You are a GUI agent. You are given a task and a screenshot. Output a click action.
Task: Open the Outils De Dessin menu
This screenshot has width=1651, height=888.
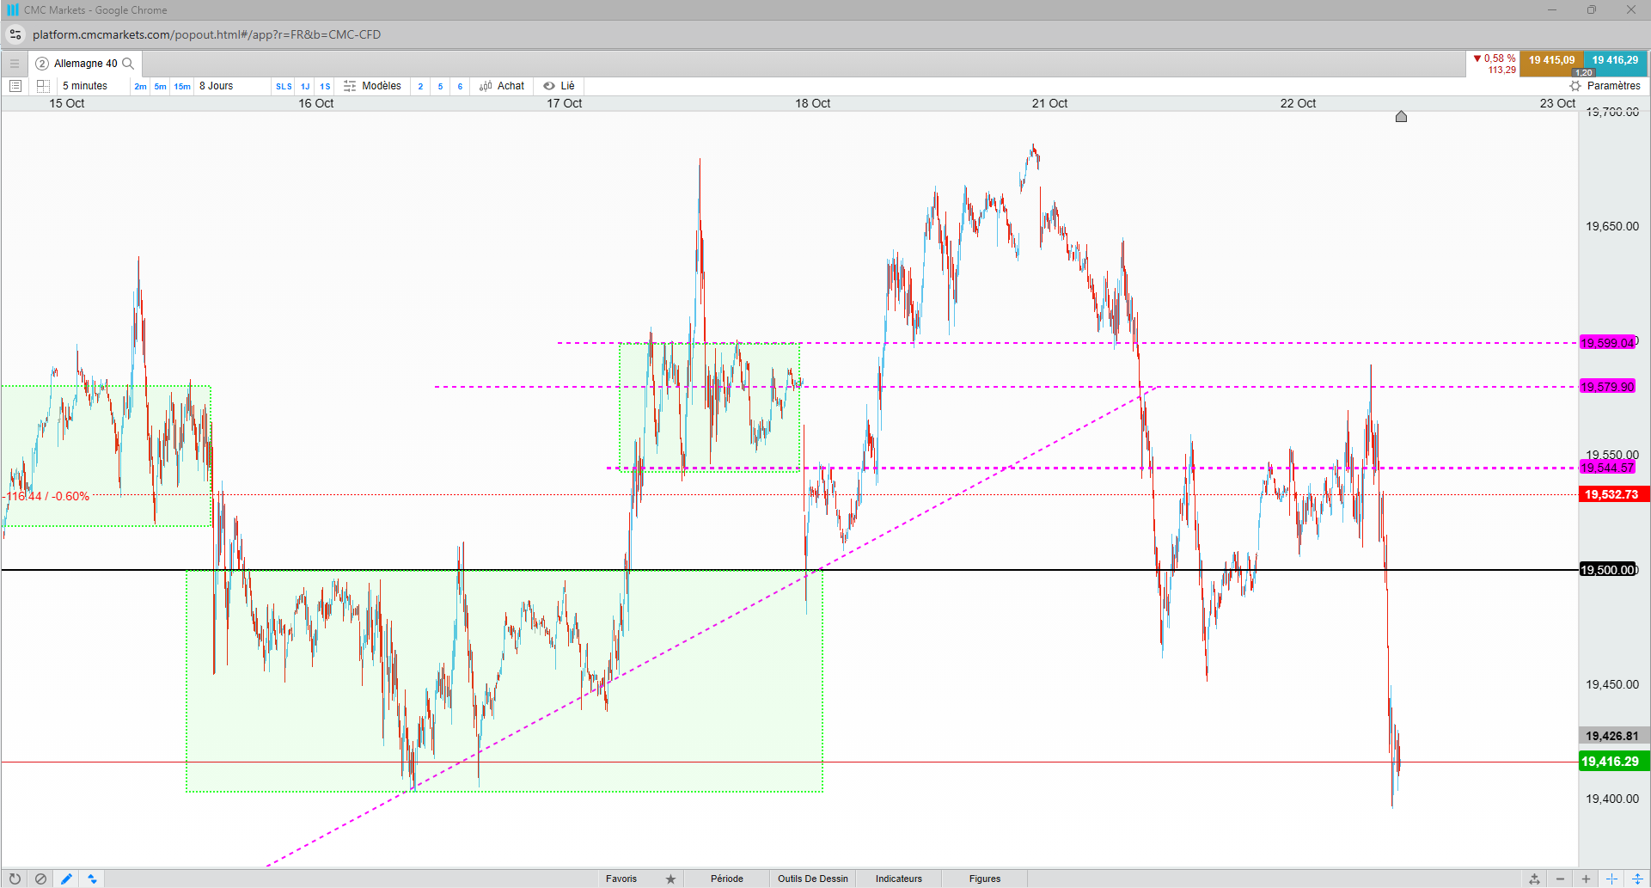pos(813,879)
